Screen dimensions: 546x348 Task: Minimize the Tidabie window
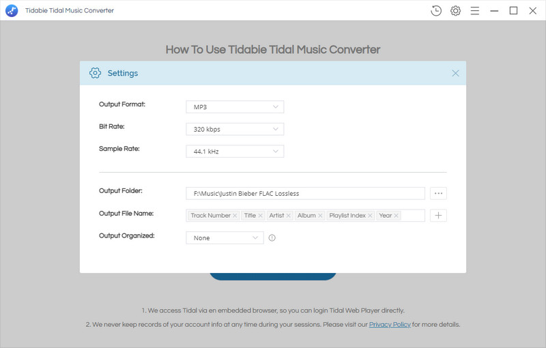coord(494,11)
